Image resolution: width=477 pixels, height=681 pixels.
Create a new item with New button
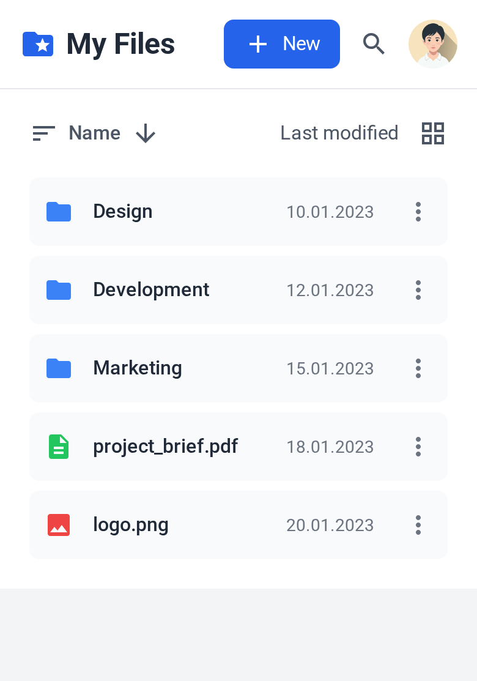(282, 44)
